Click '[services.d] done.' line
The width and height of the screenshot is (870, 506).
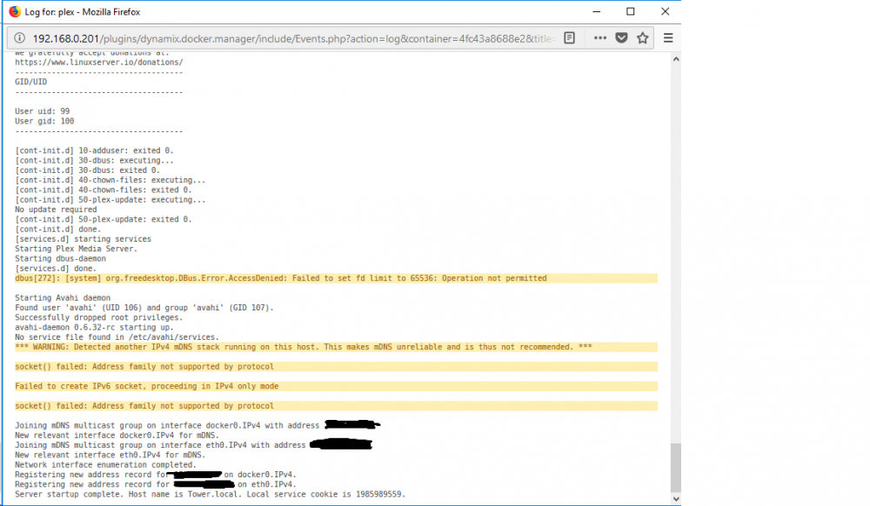point(56,269)
